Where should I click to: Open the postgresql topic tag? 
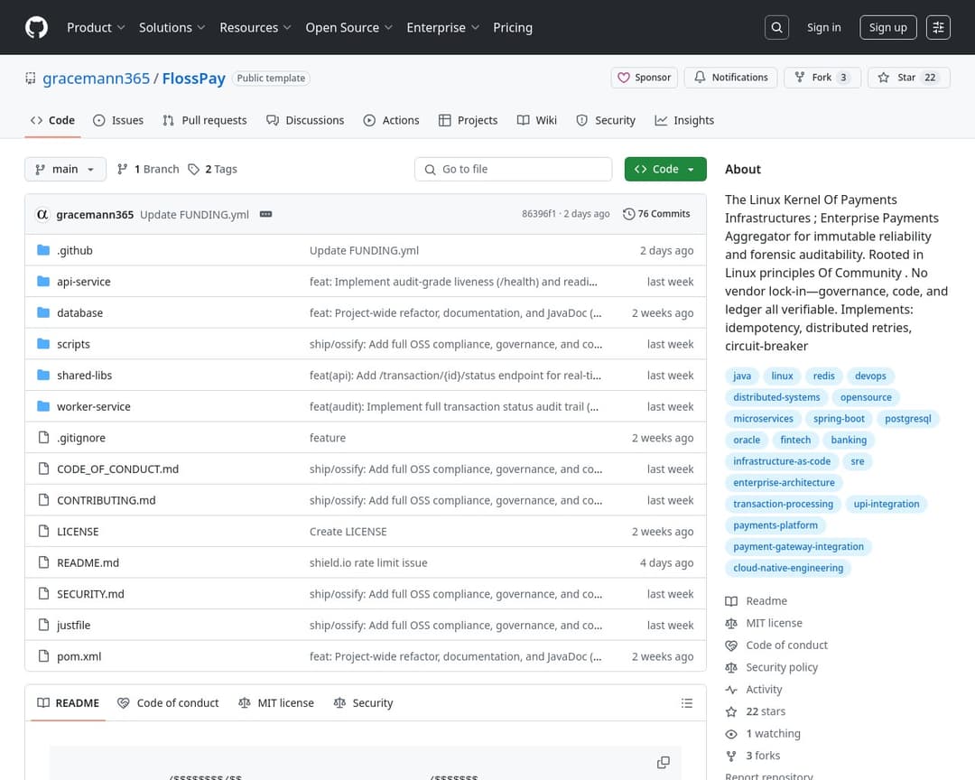pyautogui.click(x=908, y=419)
